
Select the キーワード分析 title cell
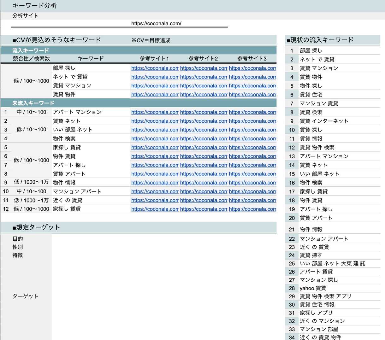coord(34,6)
